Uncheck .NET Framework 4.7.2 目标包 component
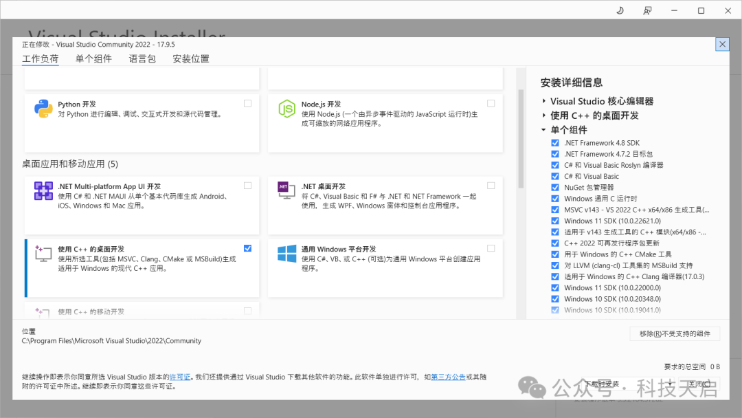 [555, 154]
